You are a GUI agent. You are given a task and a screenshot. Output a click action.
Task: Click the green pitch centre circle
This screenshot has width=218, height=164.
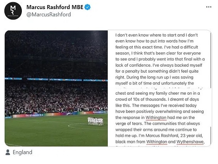point(88,127)
